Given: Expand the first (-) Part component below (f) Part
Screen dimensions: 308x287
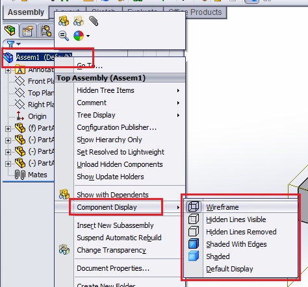Looking at the screenshot, I should pos(8,140).
